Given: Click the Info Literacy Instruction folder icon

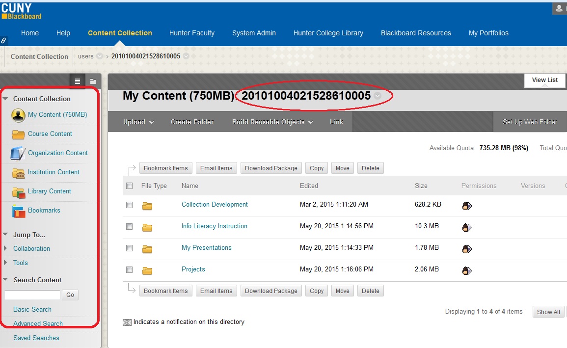Looking at the screenshot, I should pos(147,227).
